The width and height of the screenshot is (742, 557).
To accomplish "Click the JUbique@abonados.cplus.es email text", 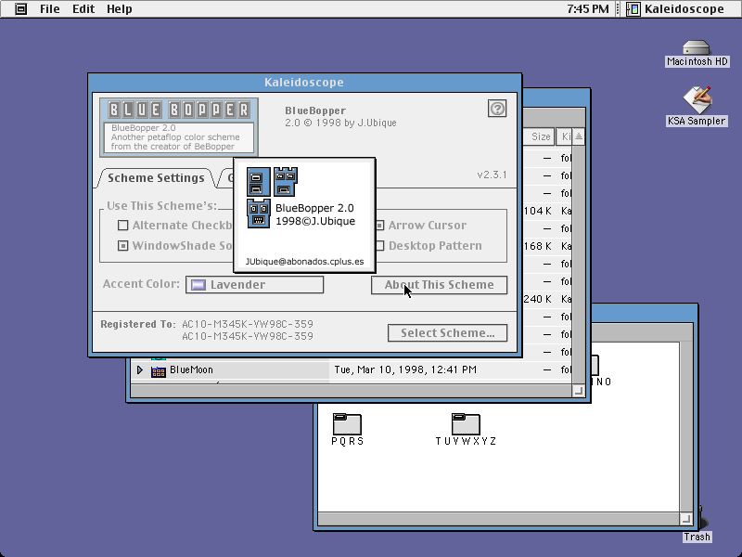I will [x=305, y=262].
